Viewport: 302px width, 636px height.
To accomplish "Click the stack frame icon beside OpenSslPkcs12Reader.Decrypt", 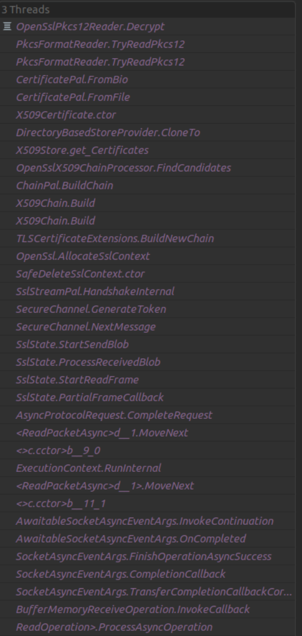I will [7, 26].
